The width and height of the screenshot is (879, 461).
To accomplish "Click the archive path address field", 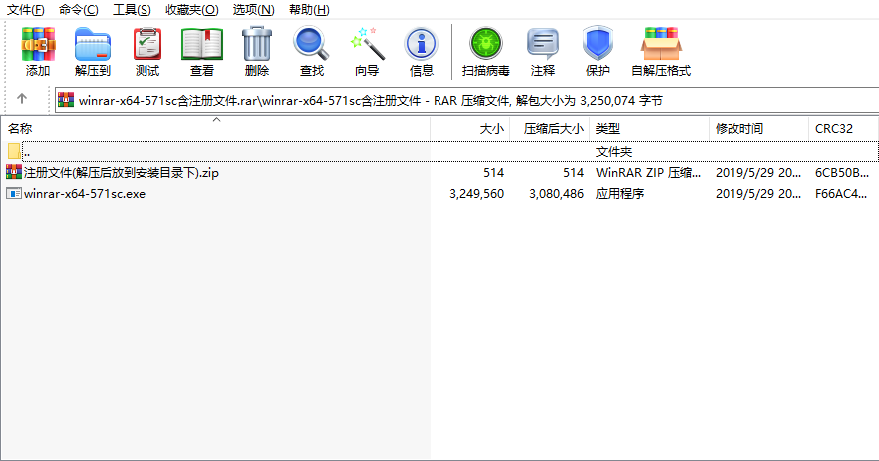I will (x=466, y=101).
